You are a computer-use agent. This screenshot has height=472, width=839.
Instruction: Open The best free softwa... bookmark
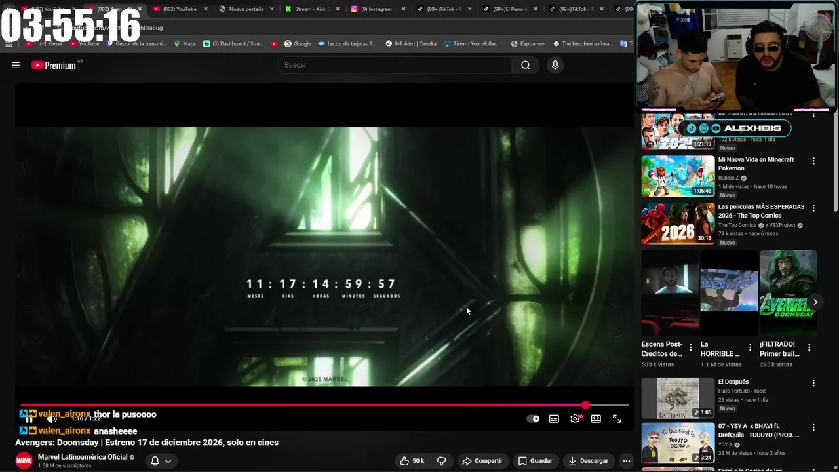tap(583, 44)
